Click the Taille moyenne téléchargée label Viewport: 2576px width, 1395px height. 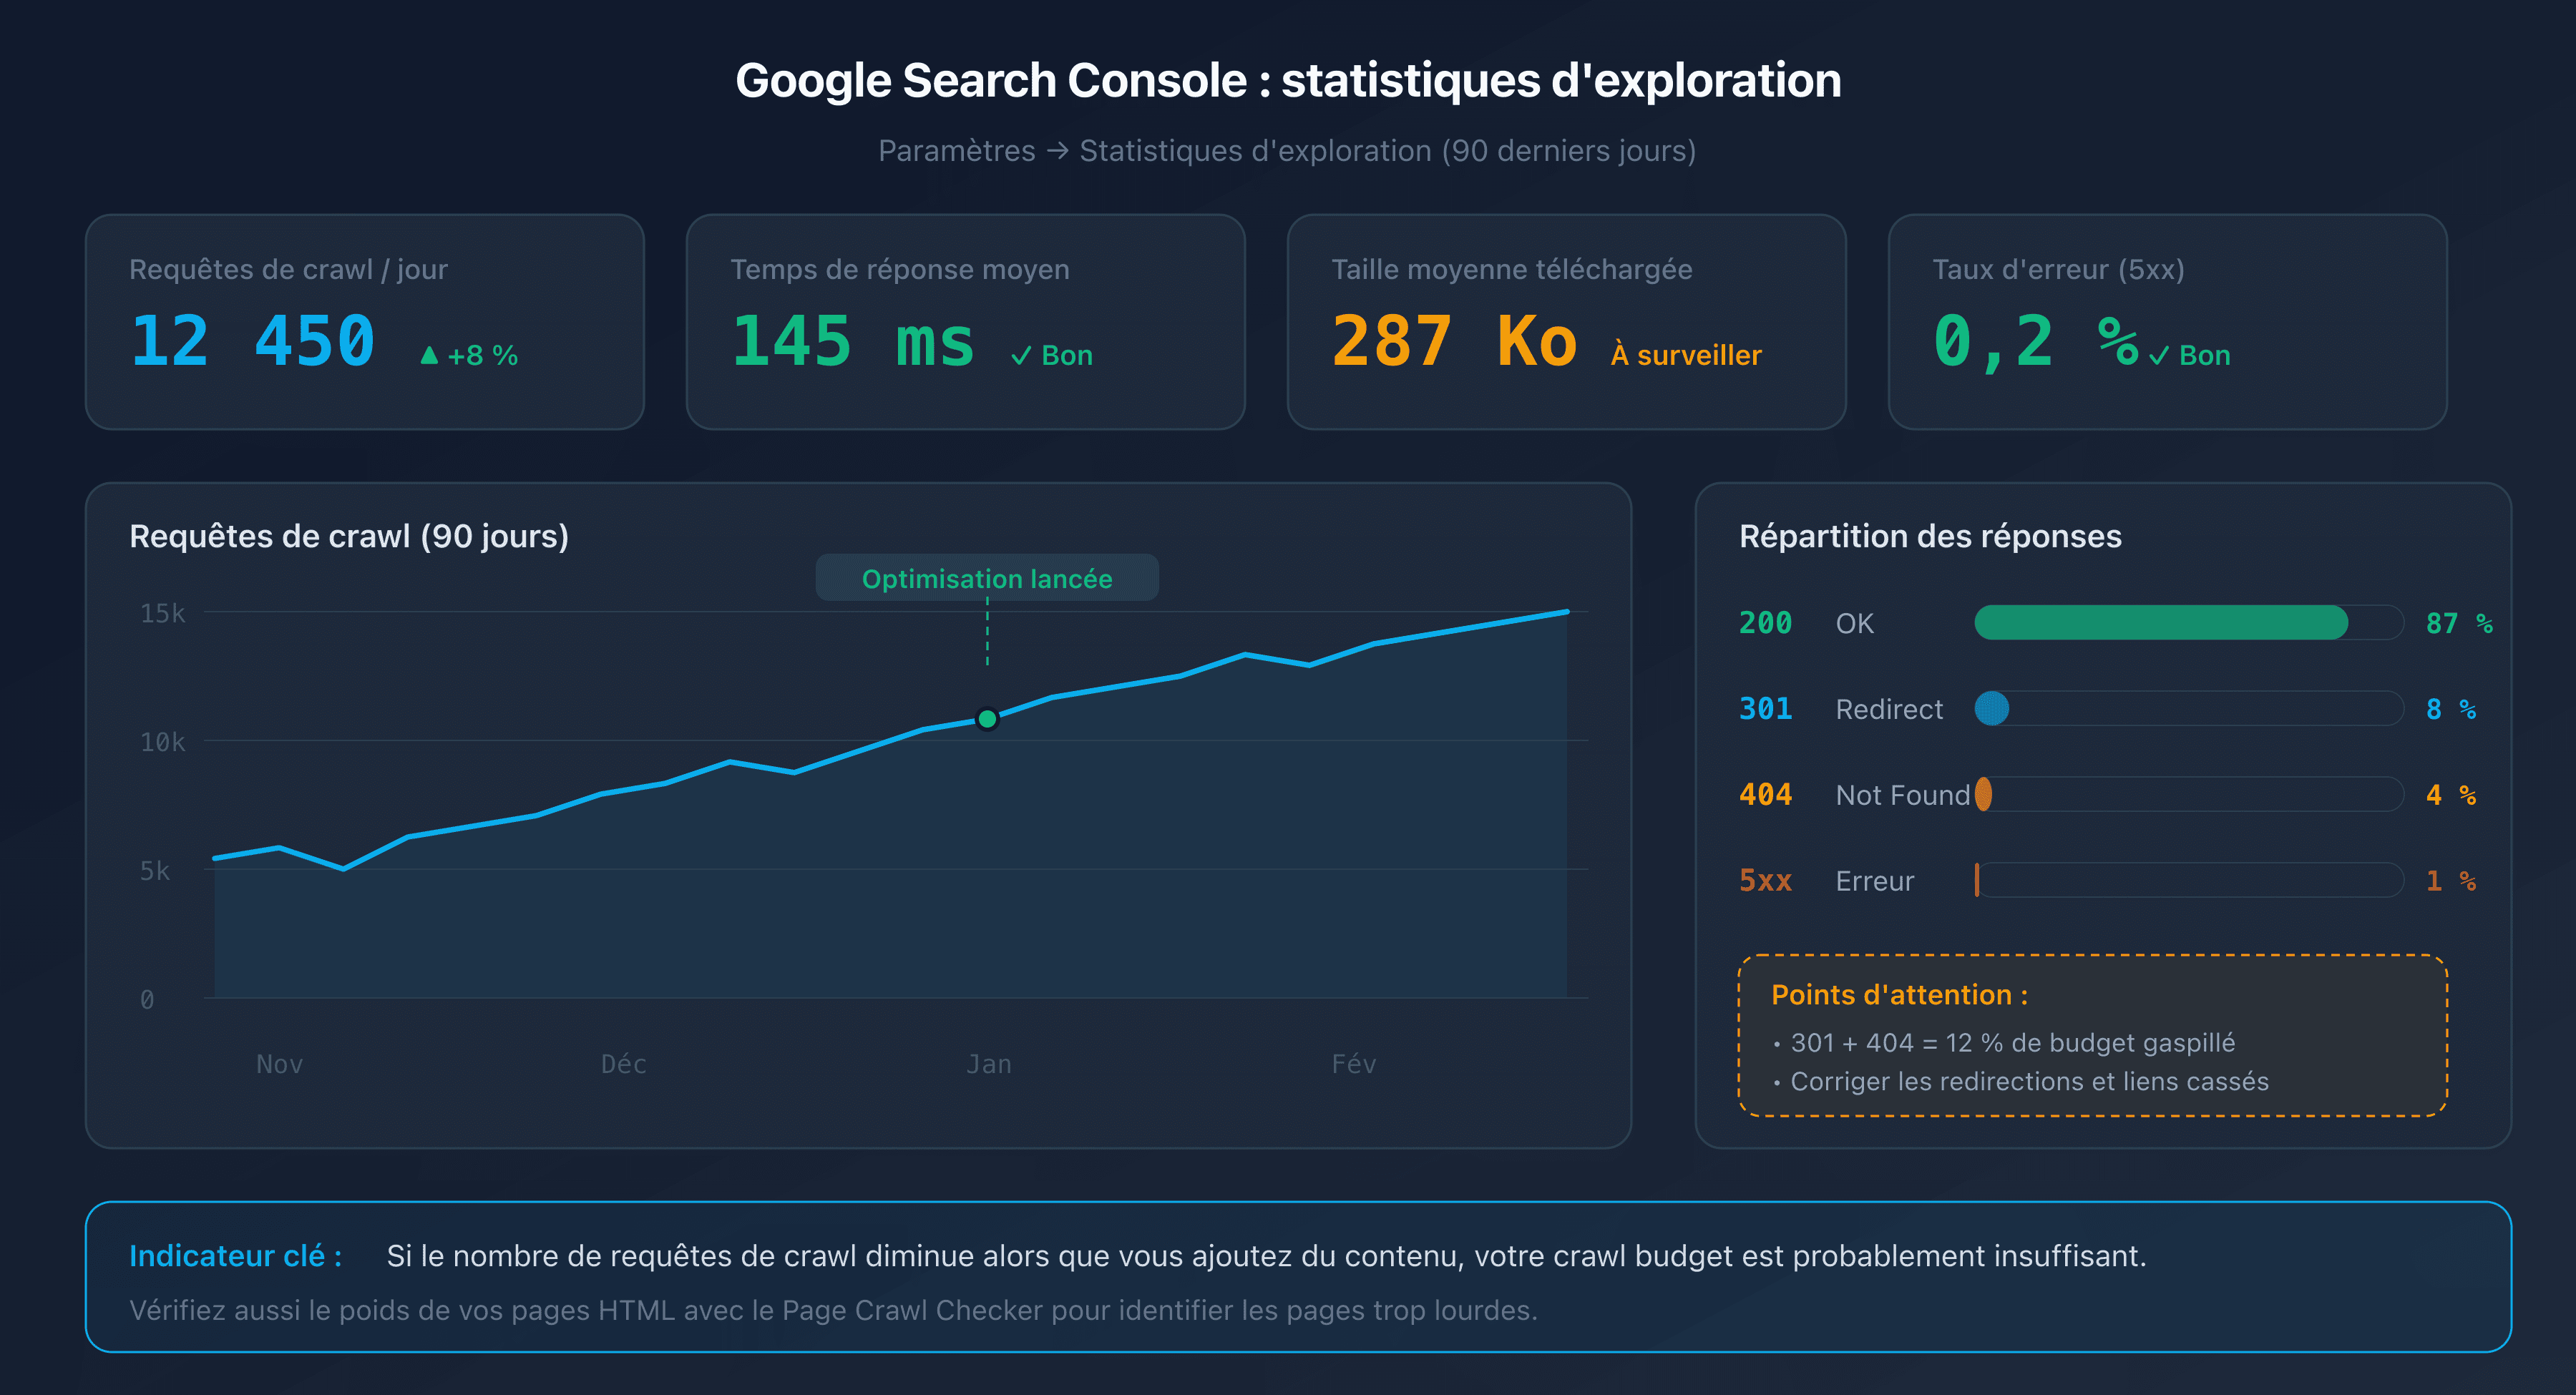[x=1512, y=269]
